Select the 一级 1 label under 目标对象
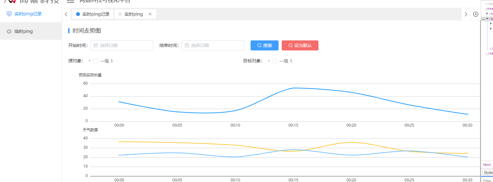This screenshot has width=493, height=182. pos(286,61)
